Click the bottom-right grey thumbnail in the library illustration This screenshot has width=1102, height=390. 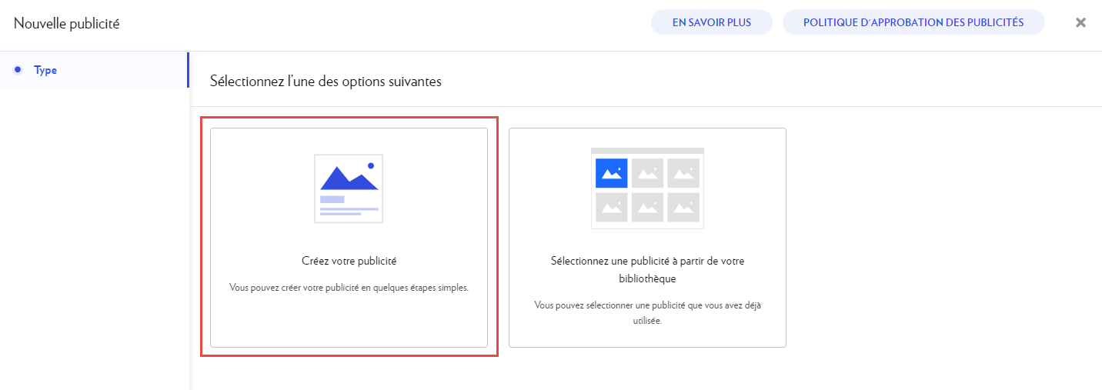pos(683,207)
